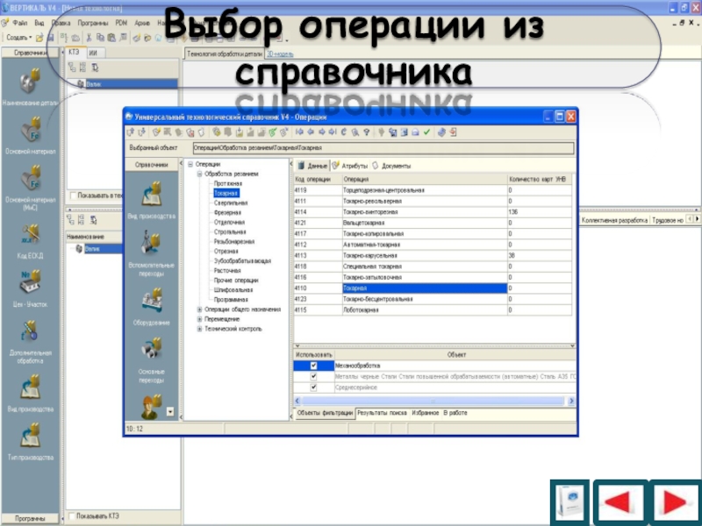Switch to the Документы tab
This screenshot has width=702, height=526.
392,166
